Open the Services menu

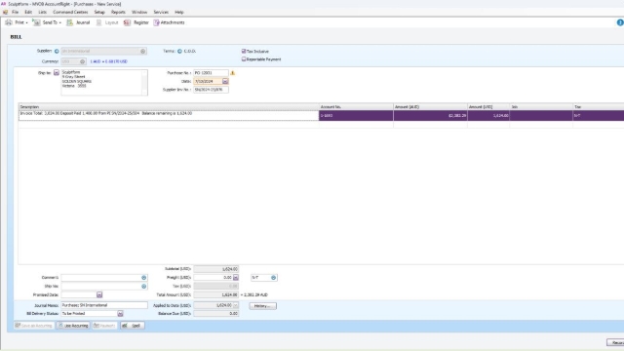pos(161,13)
